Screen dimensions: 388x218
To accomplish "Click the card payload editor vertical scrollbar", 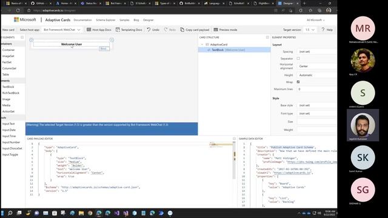I will point(235,160).
